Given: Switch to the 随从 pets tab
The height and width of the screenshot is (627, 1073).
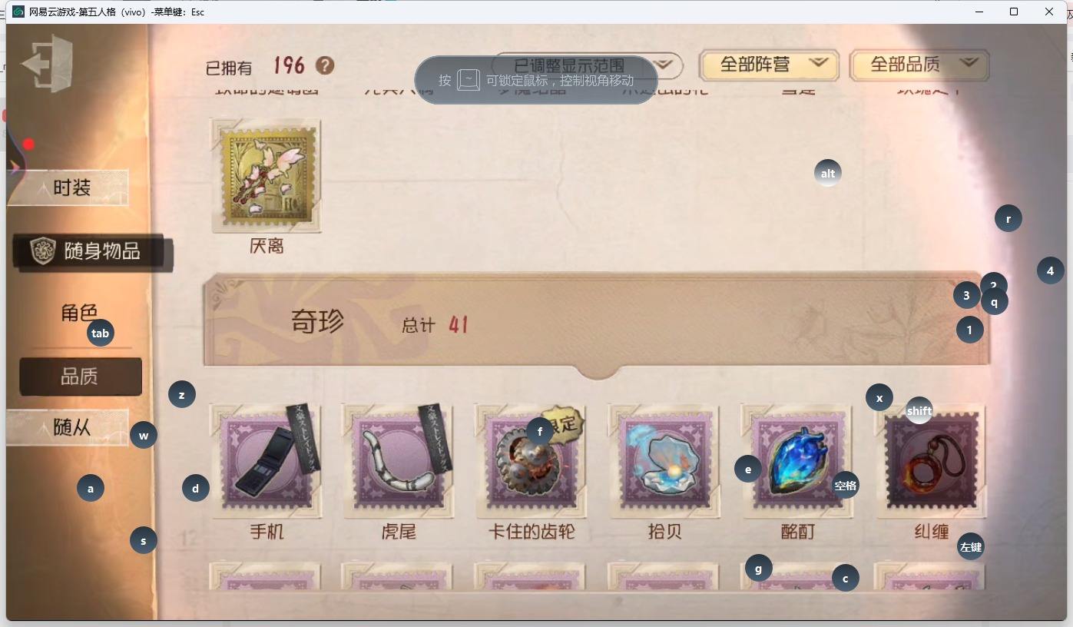Looking at the screenshot, I should (x=69, y=428).
